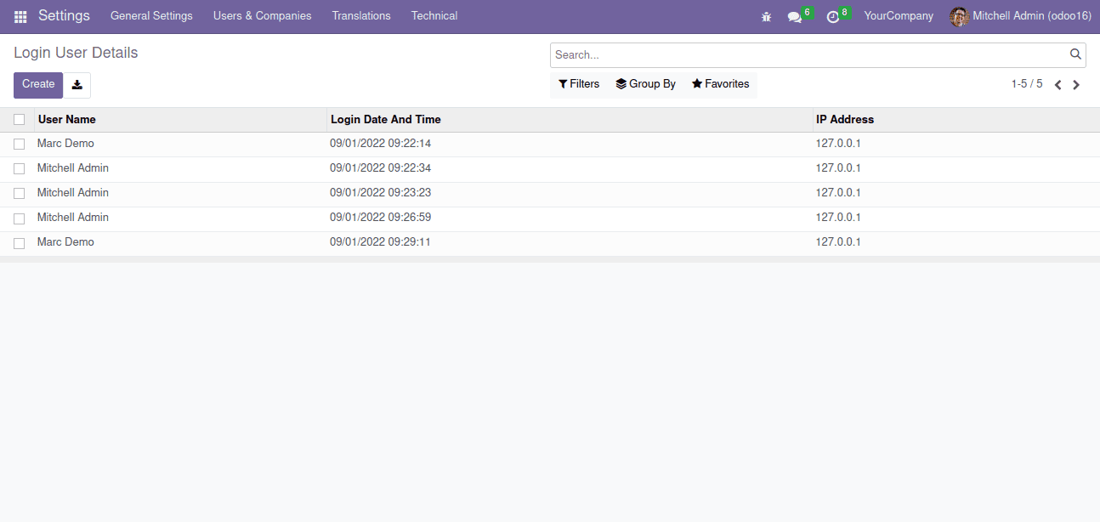Open the Favorites dropdown
Screen dimensions: 1100x522
coord(721,84)
